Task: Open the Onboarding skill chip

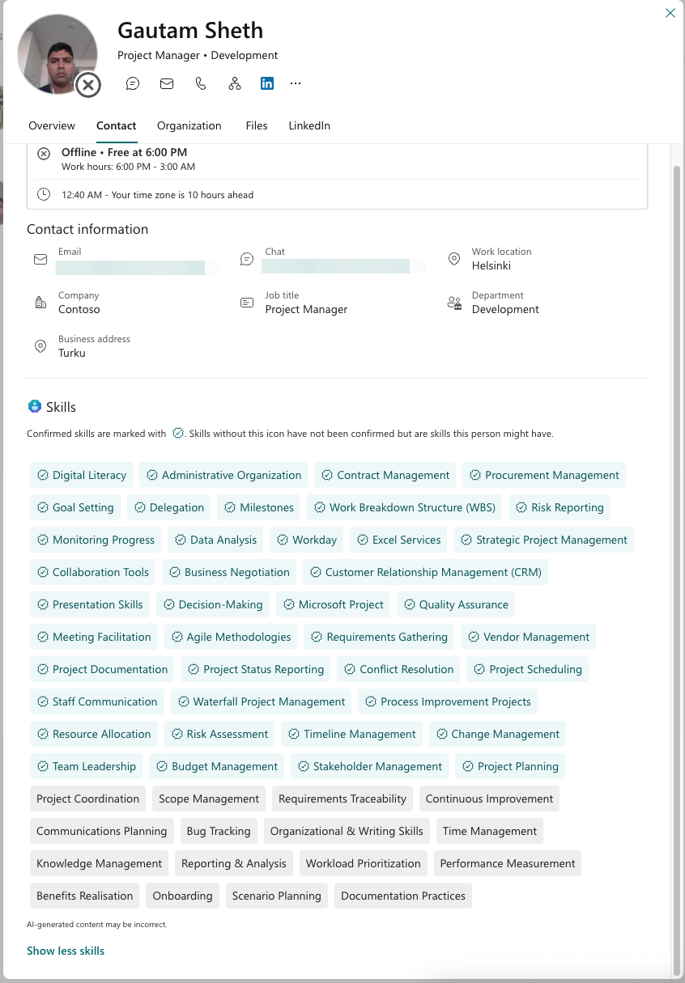Action: [x=182, y=896]
